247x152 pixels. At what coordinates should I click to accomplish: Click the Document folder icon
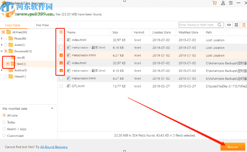[11, 51]
